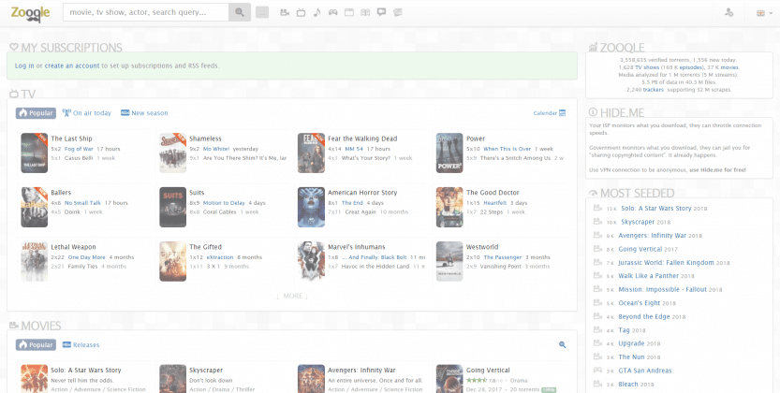780x393 pixels.
Task: Click the Log in link
Action: [x=24, y=65]
